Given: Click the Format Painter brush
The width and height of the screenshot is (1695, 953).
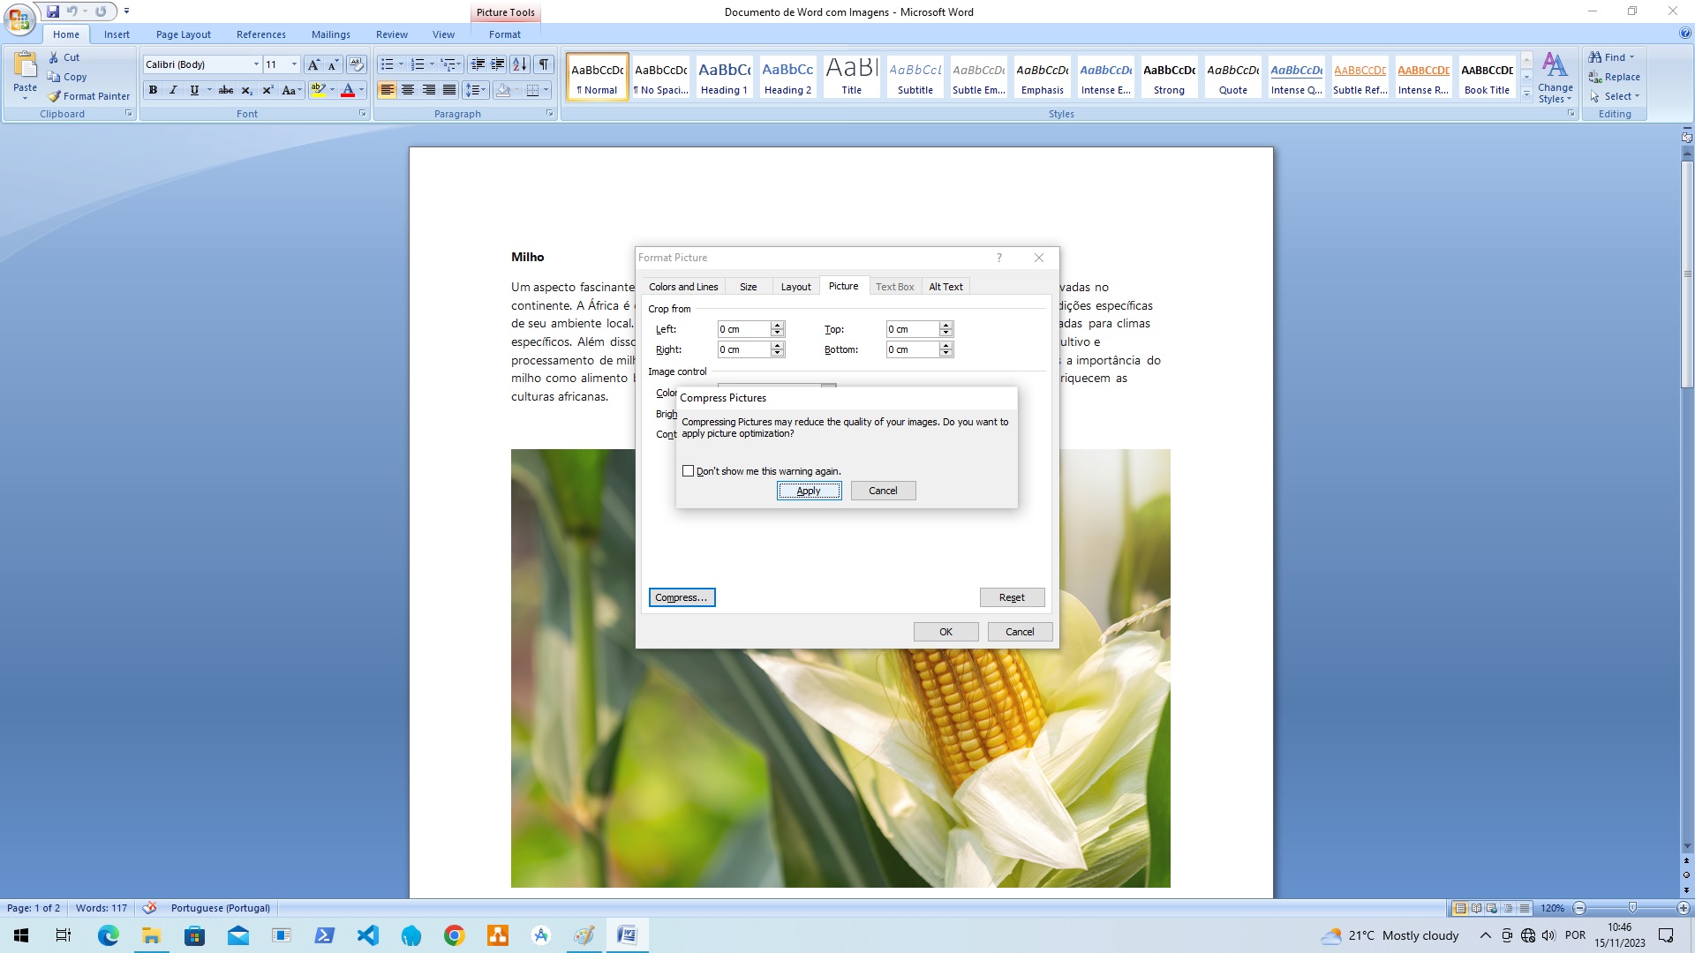Looking at the screenshot, I should coord(55,96).
